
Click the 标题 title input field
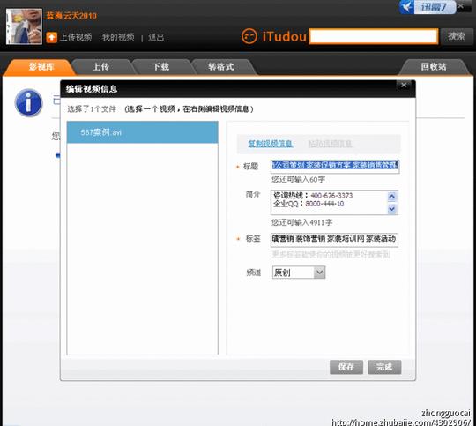click(x=335, y=167)
